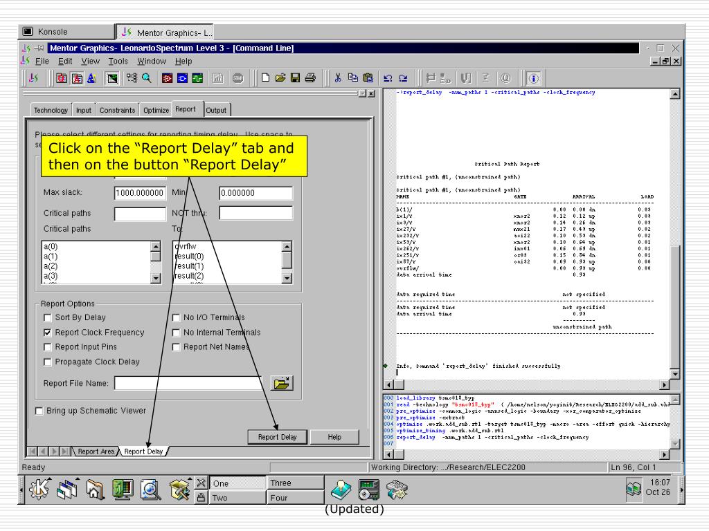Screen dimensions: 709x531
Task: Enable the Report Net Names checkbox
Action: pos(176,347)
